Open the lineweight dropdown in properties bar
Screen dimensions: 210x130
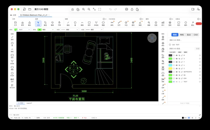click(94, 30)
